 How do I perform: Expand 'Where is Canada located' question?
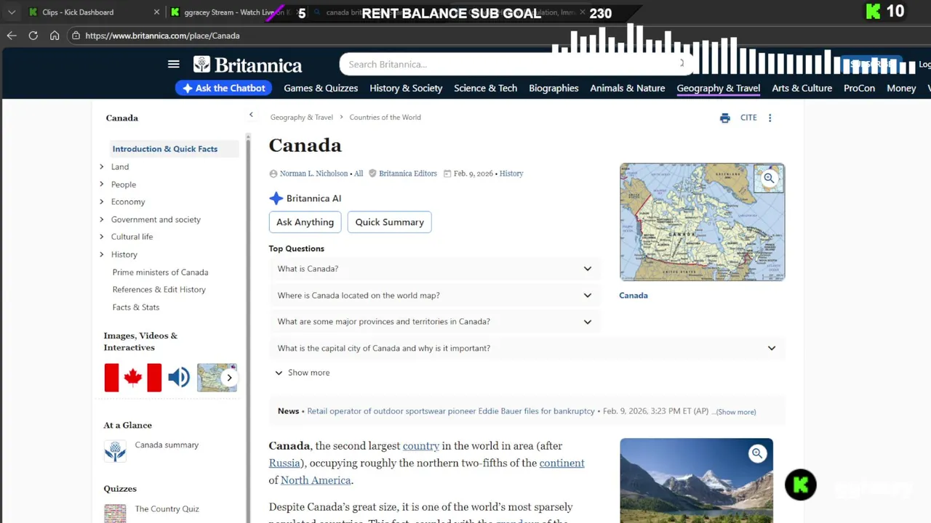(x=434, y=296)
